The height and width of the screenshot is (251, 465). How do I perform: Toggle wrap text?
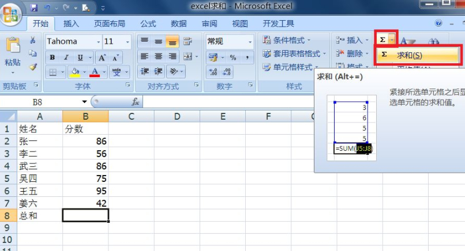click(x=187, y=41)
